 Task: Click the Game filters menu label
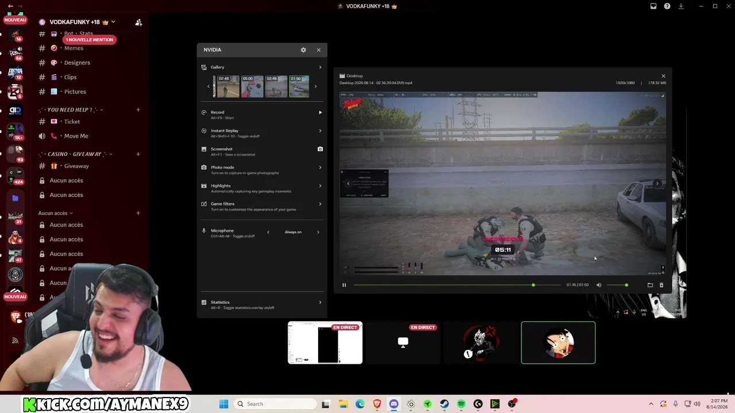(x=223, y=204)
